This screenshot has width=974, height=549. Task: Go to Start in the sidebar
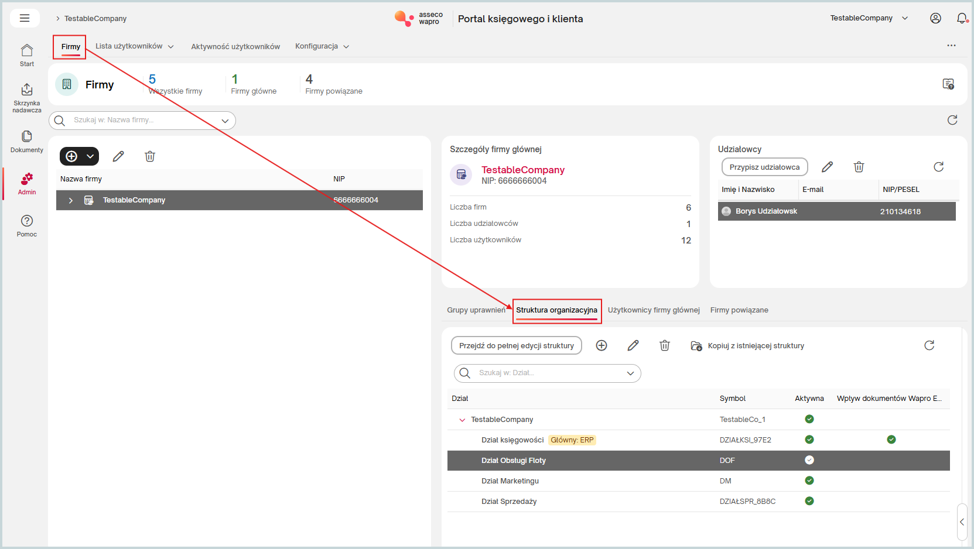tap(27, 56)
